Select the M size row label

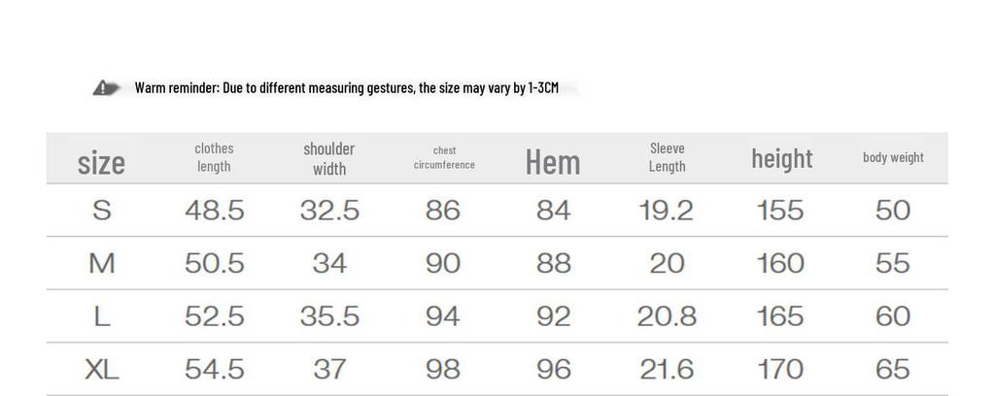click(102, 263)
